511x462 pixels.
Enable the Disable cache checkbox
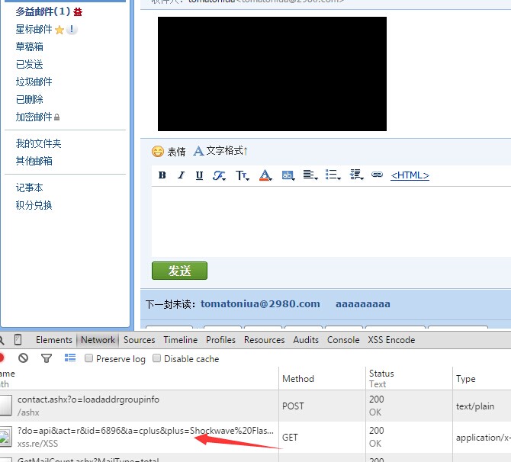click(x=157, y=358)
